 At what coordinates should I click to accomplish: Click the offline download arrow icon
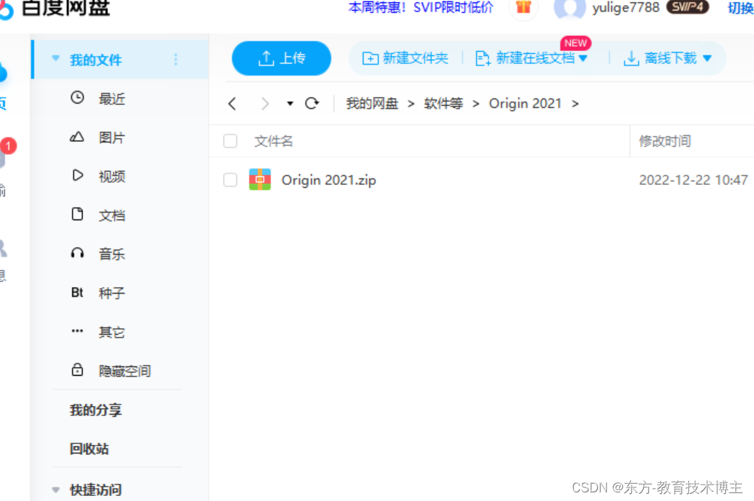pyautogui.click(x=631, y=58)
